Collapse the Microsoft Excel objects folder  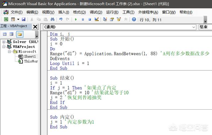(9, 52)
